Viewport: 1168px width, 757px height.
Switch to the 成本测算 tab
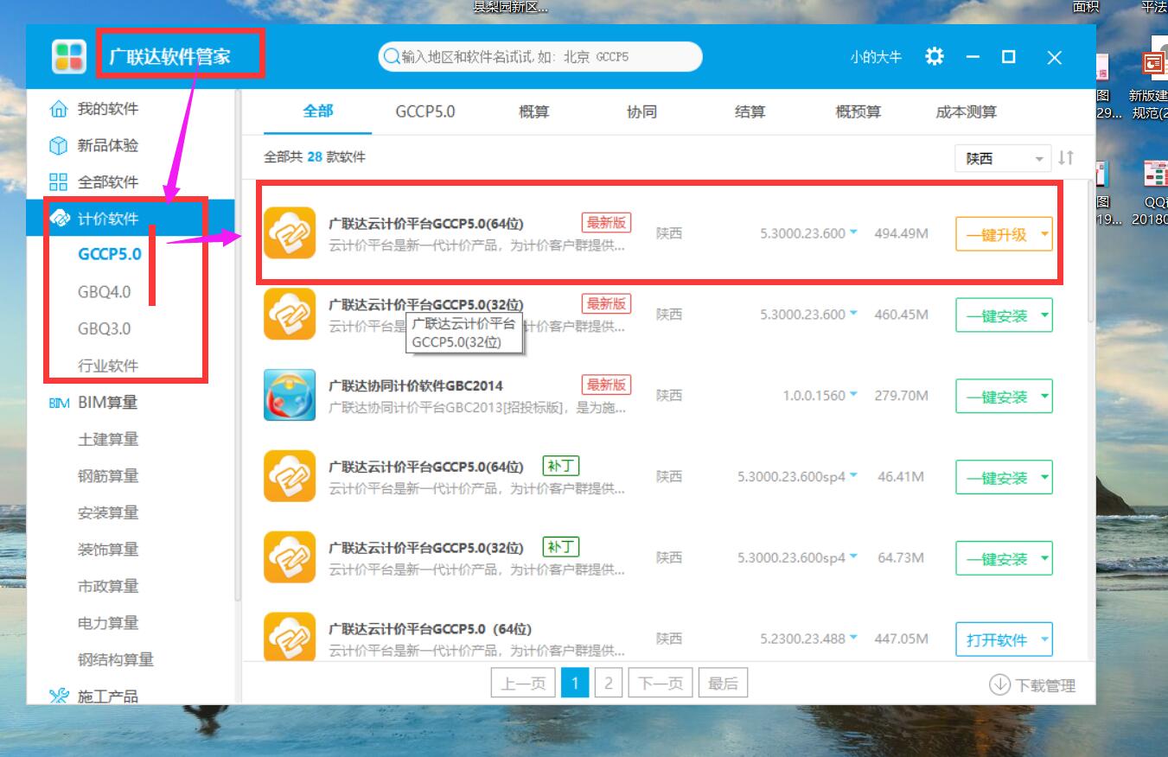[966, 111]
